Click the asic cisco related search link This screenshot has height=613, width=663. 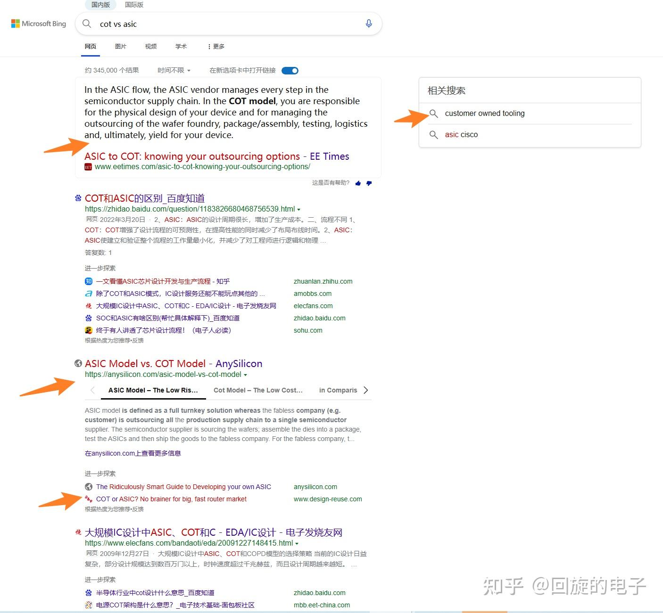point(461,135)
